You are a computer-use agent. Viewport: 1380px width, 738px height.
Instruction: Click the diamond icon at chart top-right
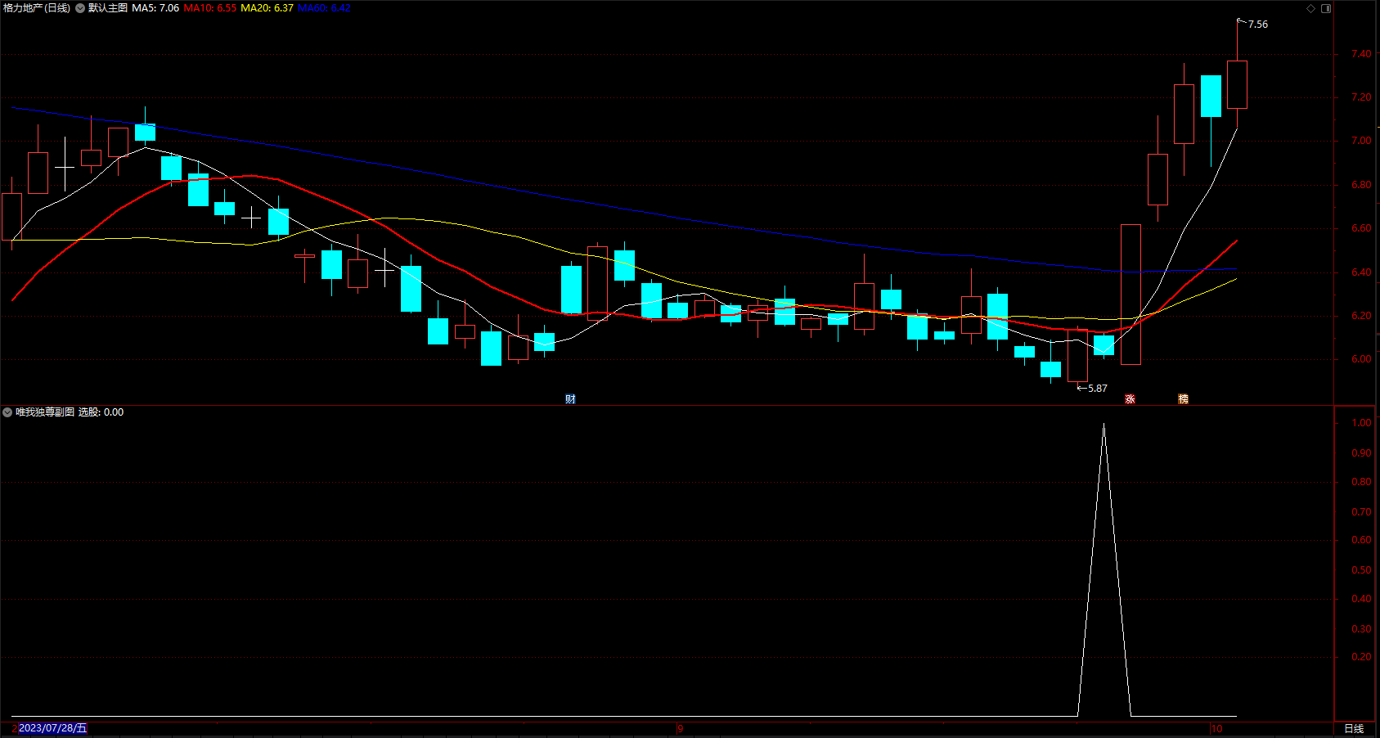coord(1310,8)
